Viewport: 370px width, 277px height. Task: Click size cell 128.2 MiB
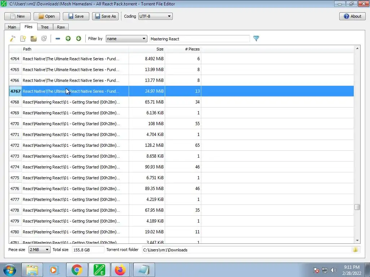click(147, 145)
